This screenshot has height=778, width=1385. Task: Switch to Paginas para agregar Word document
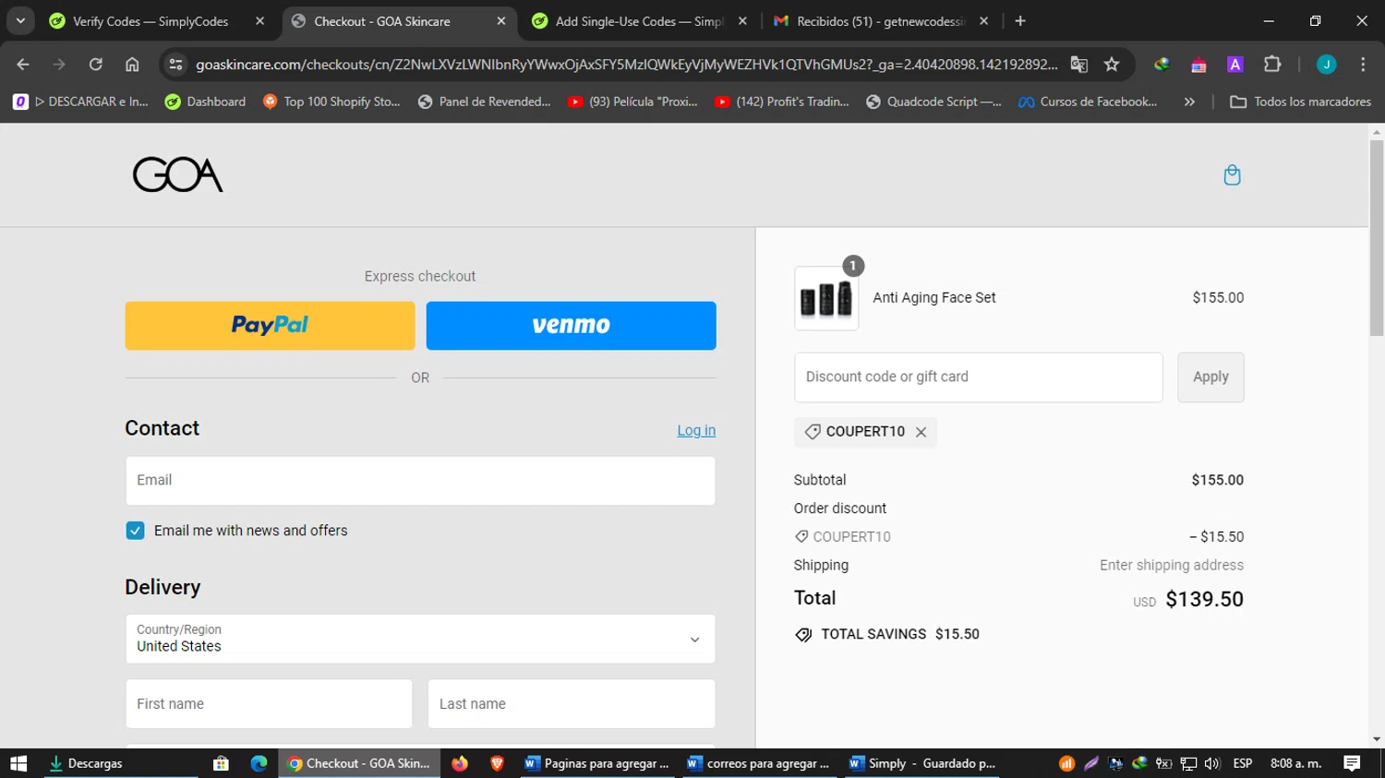pyautogui.click(x=596, y=763)
